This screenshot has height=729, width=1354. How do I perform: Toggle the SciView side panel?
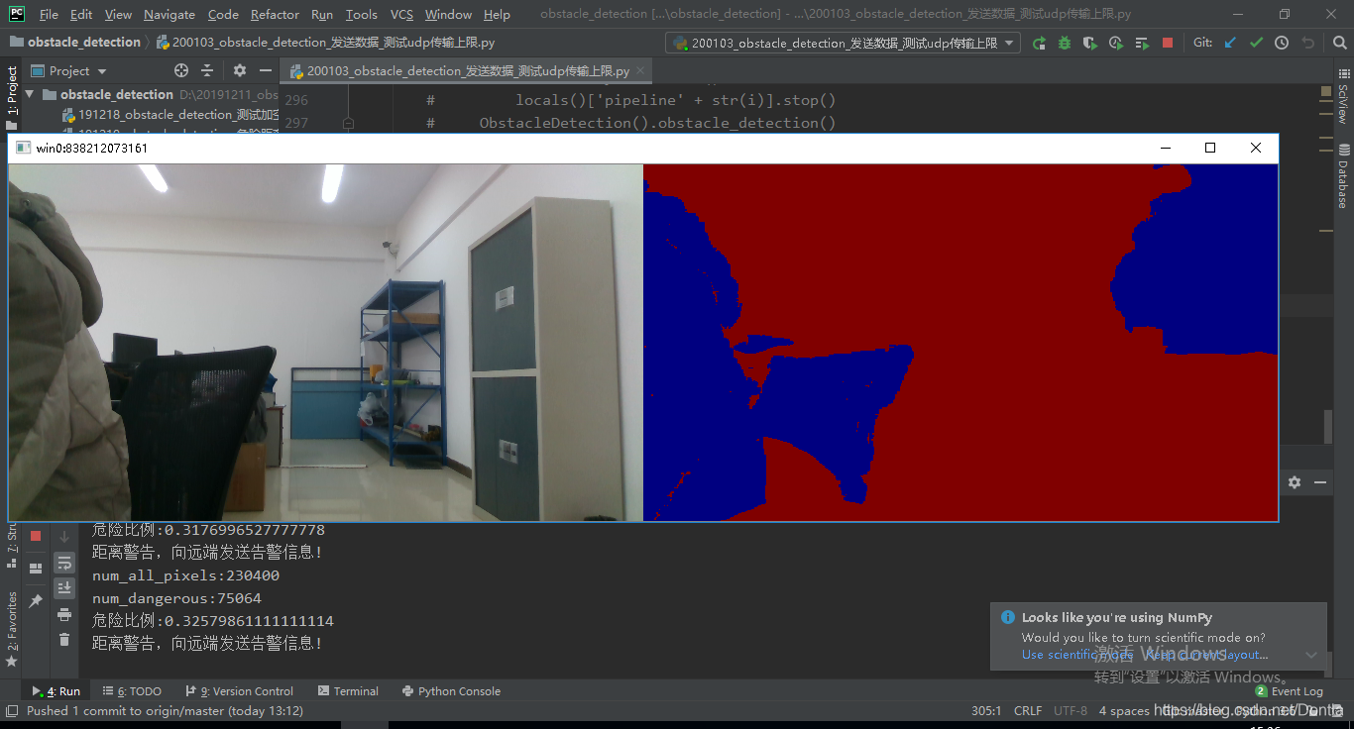pos(1343,96)
